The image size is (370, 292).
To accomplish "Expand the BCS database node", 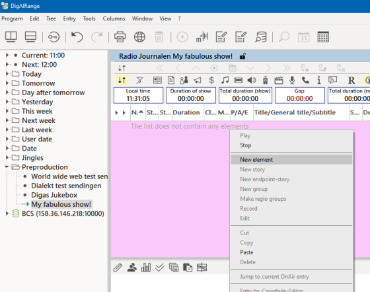I will point(7,213).
